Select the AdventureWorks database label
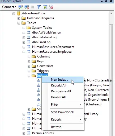The width and height of the screenshot is (115, 136). click(34, 13)
